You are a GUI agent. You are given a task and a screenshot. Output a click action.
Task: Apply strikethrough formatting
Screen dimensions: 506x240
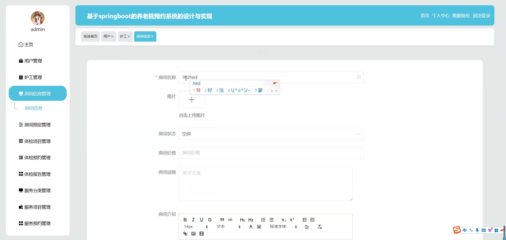coord(210,220)
